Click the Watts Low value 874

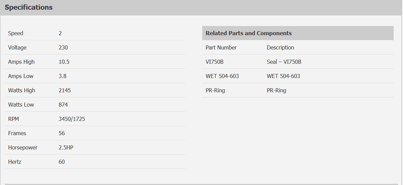pos(63,105)
